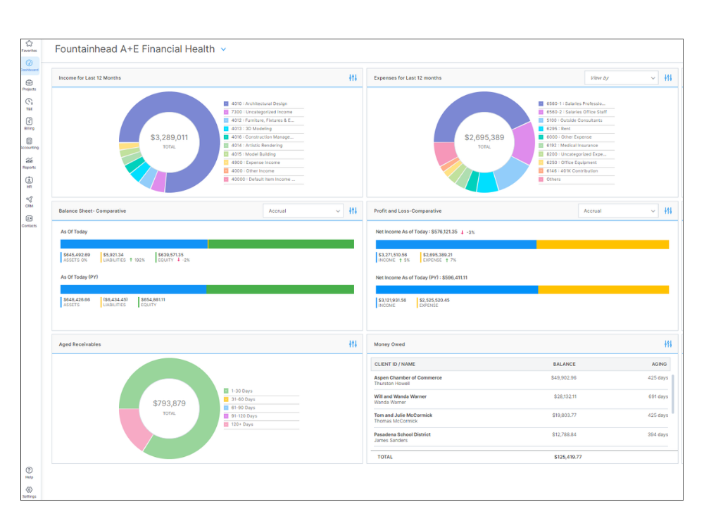Click the 7300 : Uncategorized Income legend entry
Viewport: 704px width, 528px height.
(262, 112)
